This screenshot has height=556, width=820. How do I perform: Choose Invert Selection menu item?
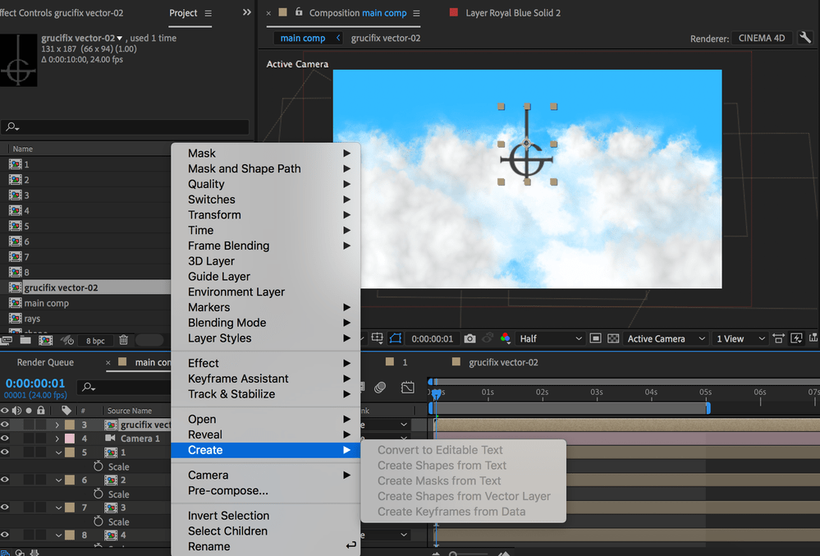point(266,516)
